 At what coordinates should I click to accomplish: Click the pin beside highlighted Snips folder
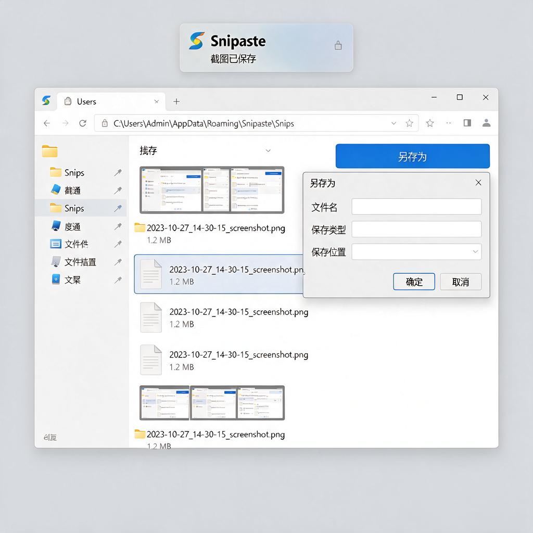[118, 208]
